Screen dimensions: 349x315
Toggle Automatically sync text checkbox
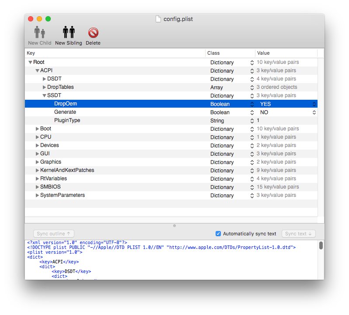[218, 234]
